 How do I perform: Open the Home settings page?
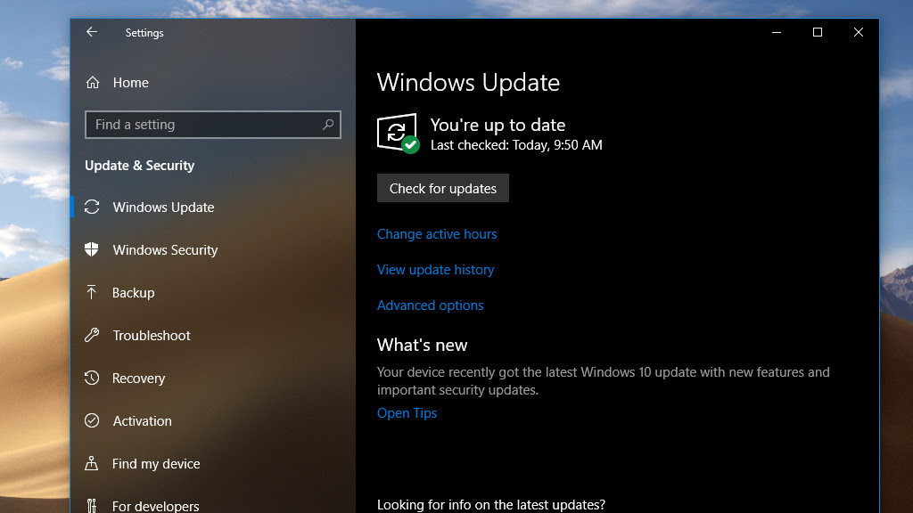coord(130,83)
